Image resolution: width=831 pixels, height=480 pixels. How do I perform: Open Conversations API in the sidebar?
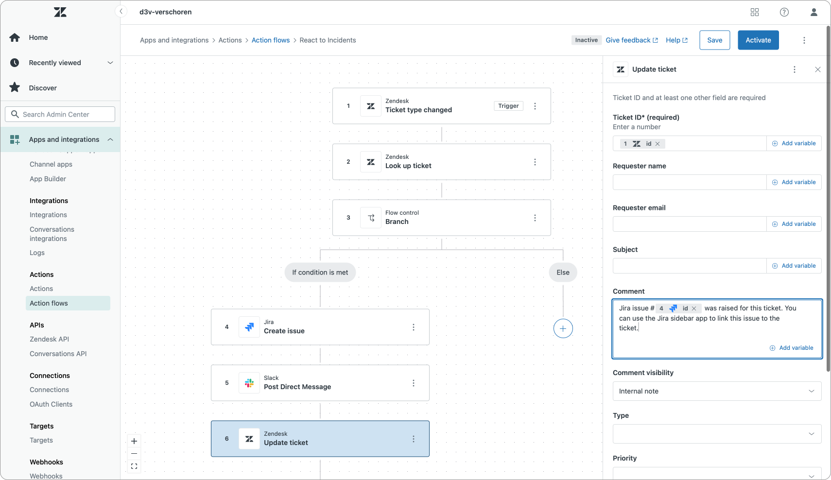[x=58, y=354]
